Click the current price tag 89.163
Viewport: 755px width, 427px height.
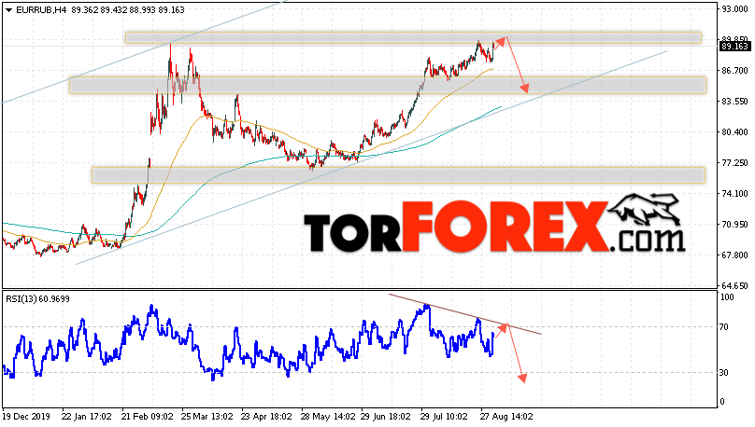click(x=734, y=47)
